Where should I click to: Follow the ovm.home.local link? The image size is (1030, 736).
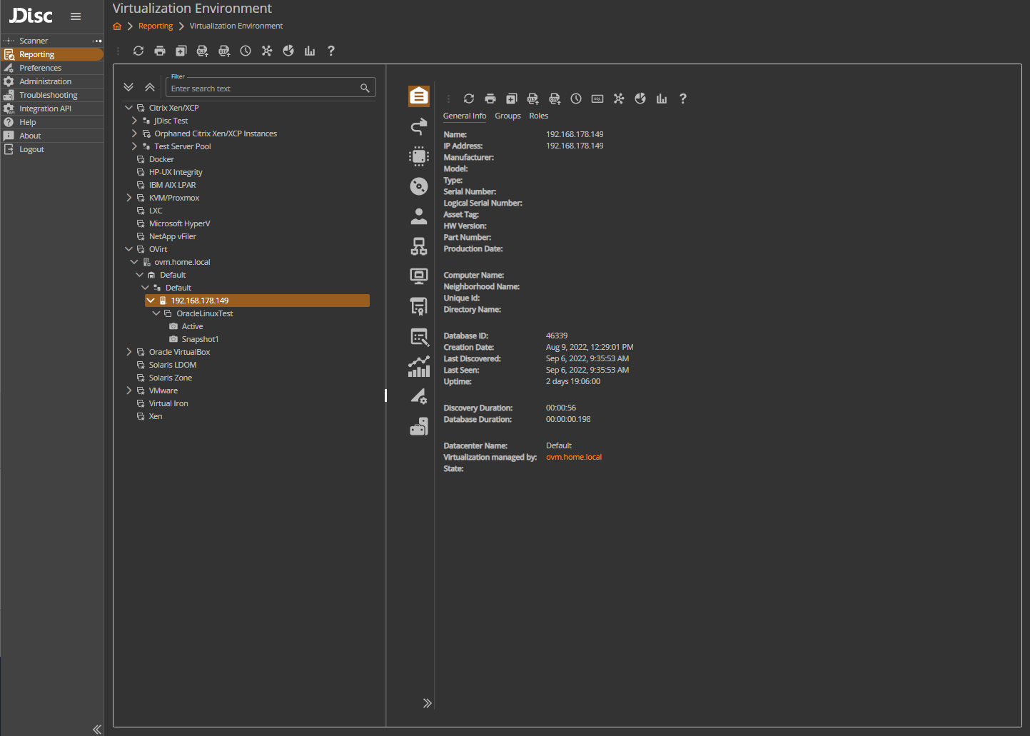(573, 456)
